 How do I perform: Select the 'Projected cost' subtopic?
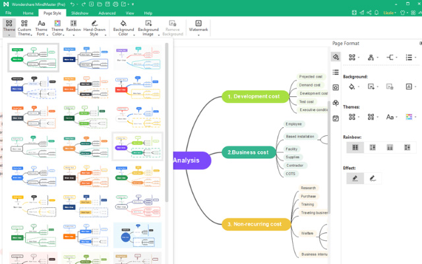point(311,77)
